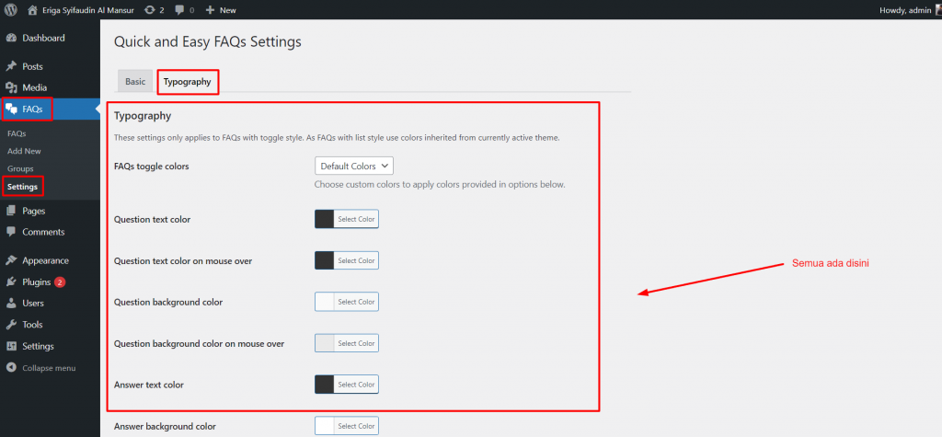The height and width of the screenshot is (437, 942).
Task: Click the comments bubble icon in admin bar
Action: coord(178,10)
